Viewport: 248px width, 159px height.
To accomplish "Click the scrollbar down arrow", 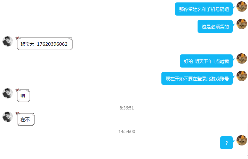I will click(247, 156).
